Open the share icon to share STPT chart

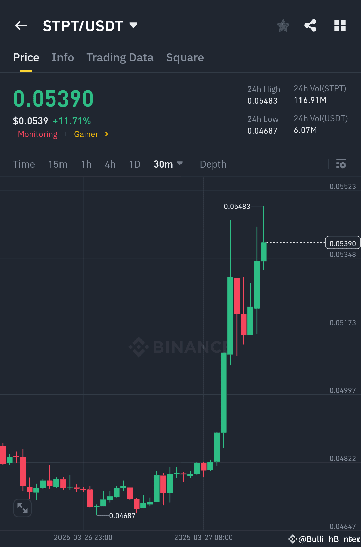(310, 25)
